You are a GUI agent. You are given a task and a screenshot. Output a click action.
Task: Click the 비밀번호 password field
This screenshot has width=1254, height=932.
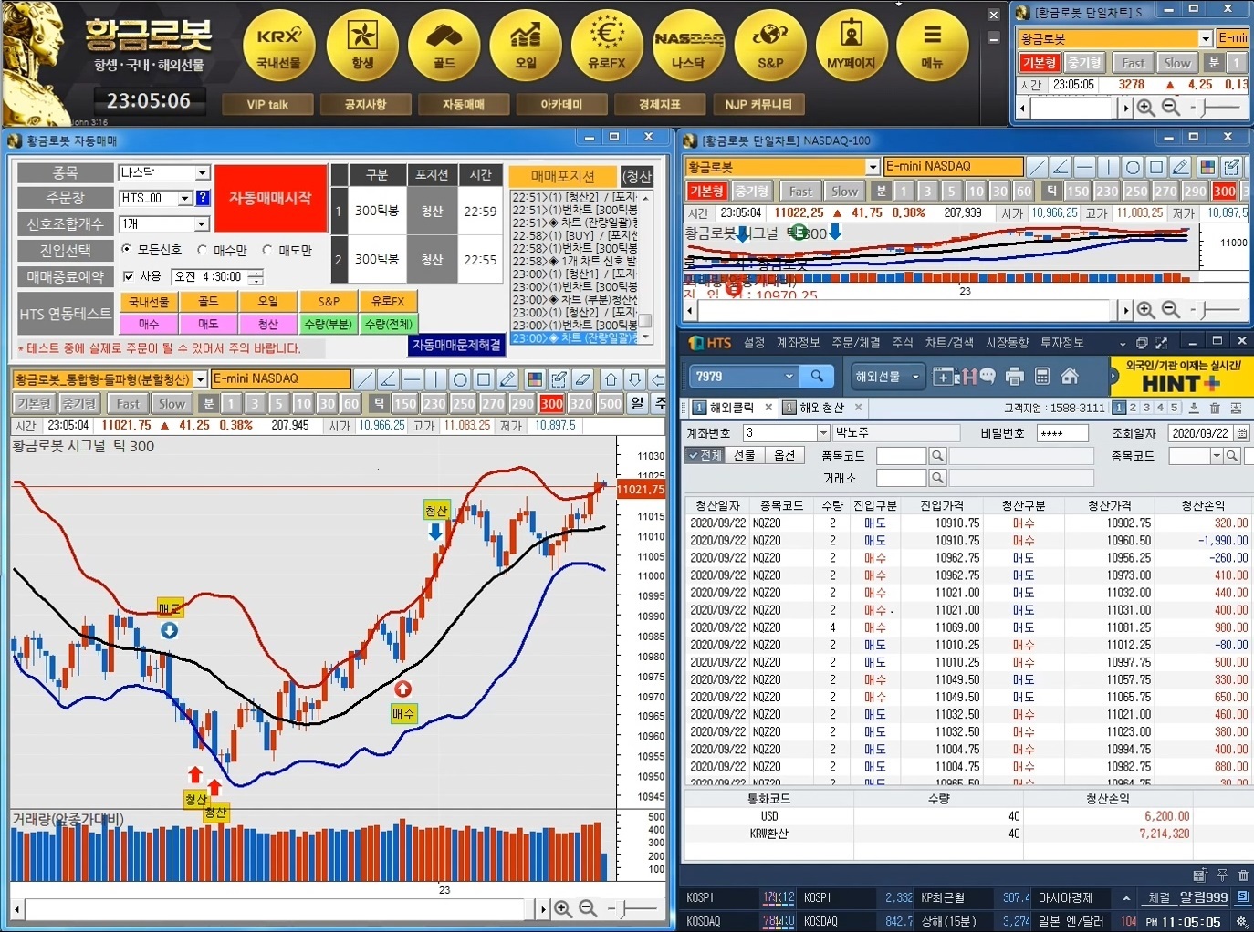pos(1061,433)
